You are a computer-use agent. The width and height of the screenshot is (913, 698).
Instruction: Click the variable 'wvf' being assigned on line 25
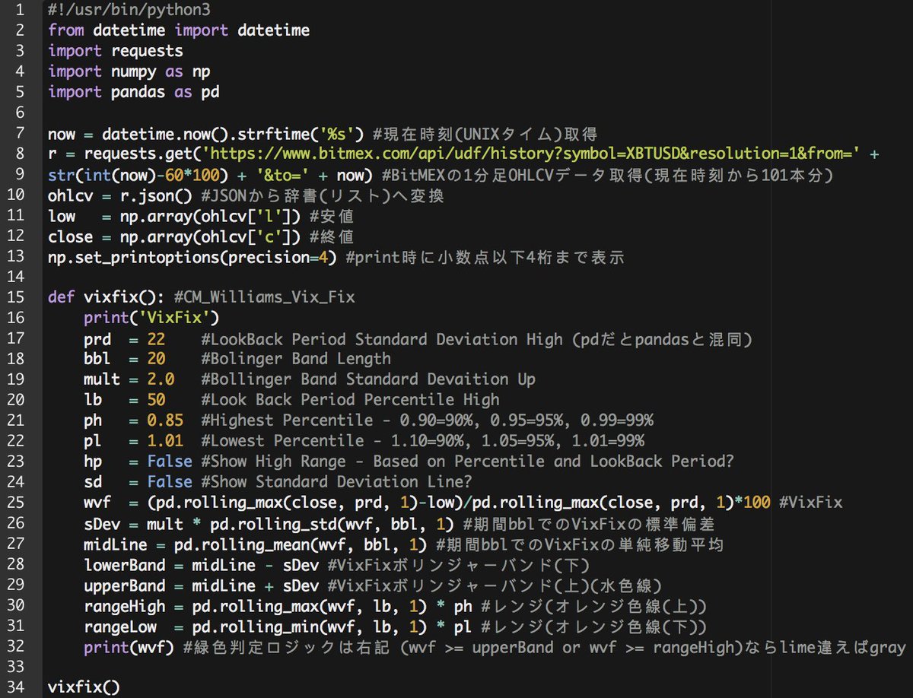(x=97, y=503)
